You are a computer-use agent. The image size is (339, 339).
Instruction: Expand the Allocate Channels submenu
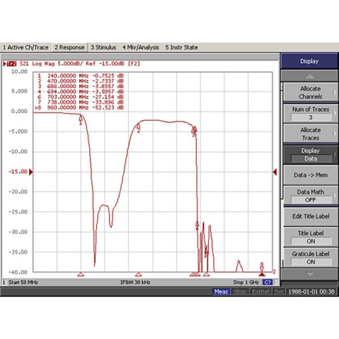click(x=310, y=93)
